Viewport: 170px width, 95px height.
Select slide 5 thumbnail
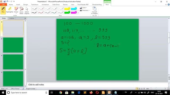pos(13,79)
